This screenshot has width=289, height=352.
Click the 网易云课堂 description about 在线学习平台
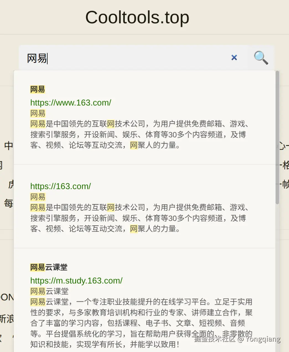(142, 323)
